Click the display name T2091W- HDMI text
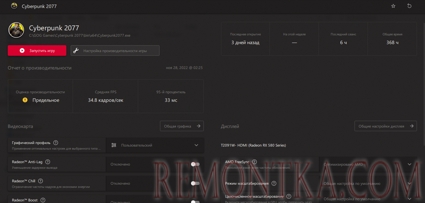The image size is (425, 203). click(253, 145)
